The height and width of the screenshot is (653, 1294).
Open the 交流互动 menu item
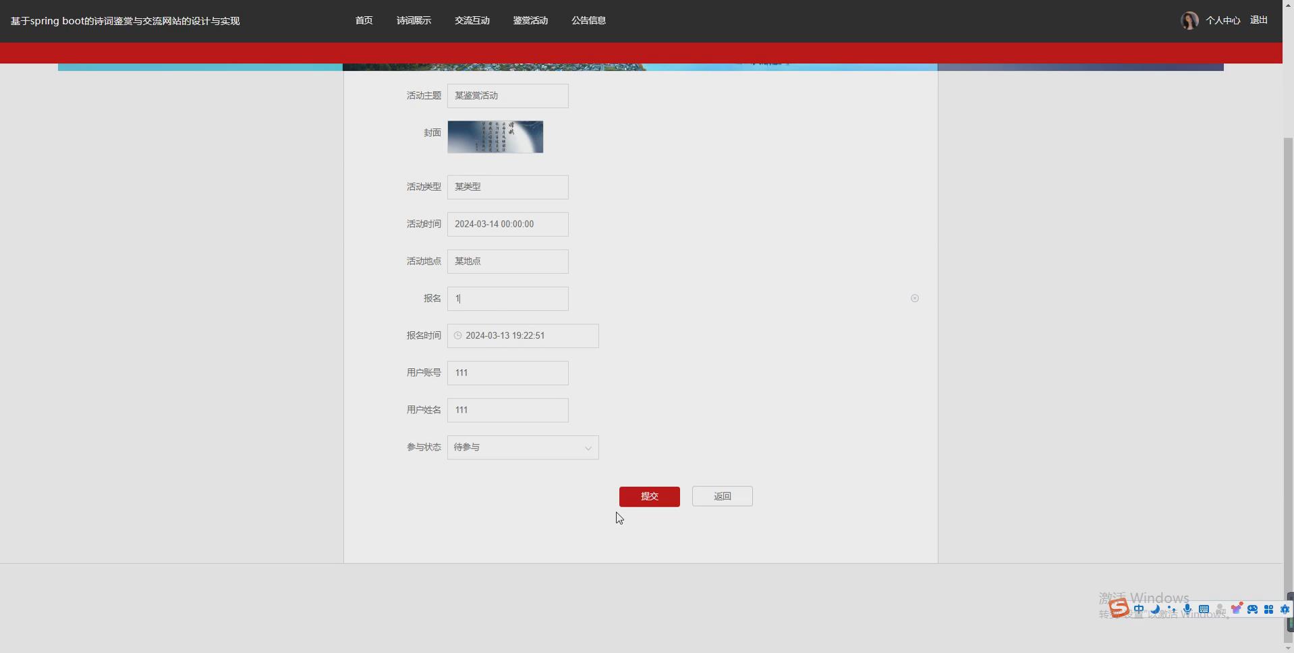(x=472, y=20)
